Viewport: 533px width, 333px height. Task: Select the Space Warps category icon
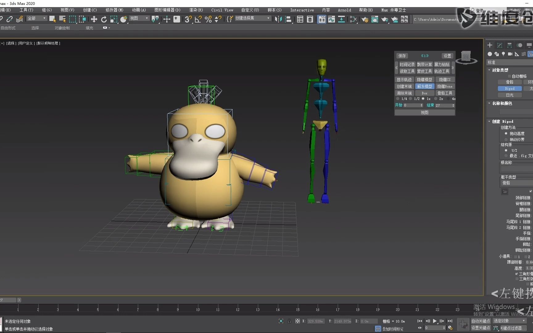coord(524,54)
